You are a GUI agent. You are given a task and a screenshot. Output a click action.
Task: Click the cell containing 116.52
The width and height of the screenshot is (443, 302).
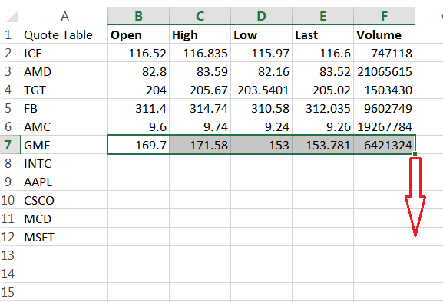(x=138, y=53)
